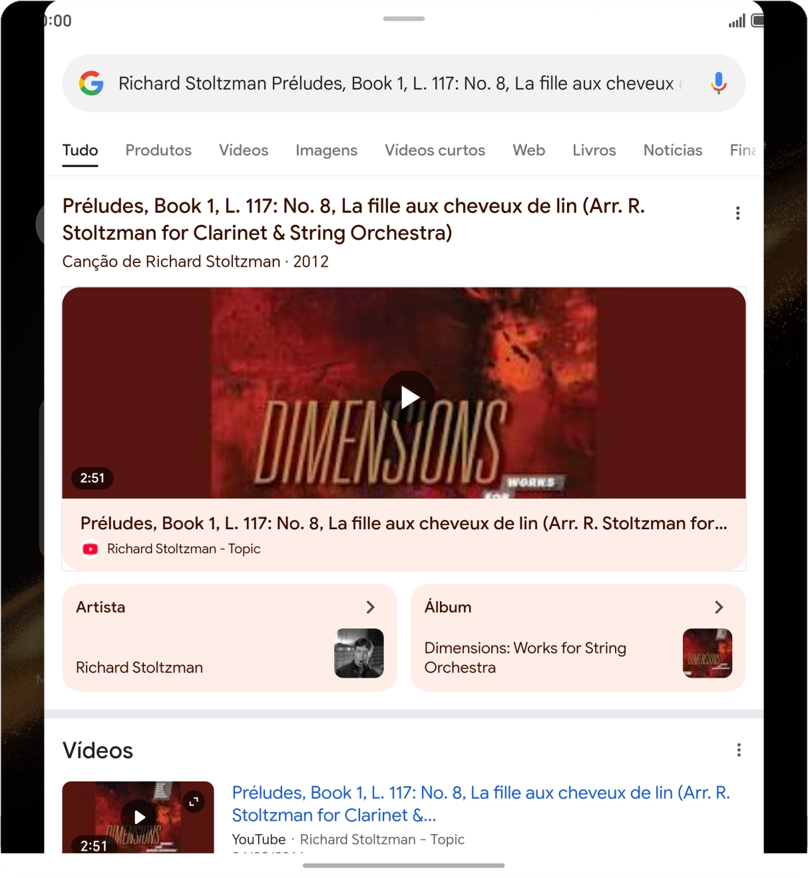808x878 pixels.
Task: Open blue Préludes YouTube result link
Action: click(x=481, y=804)
